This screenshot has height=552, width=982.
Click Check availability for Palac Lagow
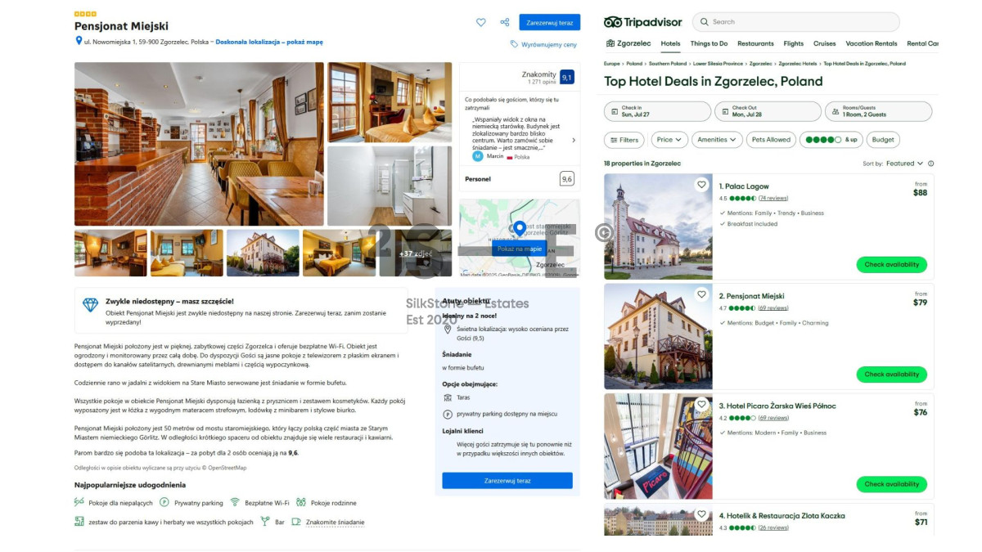891,264
